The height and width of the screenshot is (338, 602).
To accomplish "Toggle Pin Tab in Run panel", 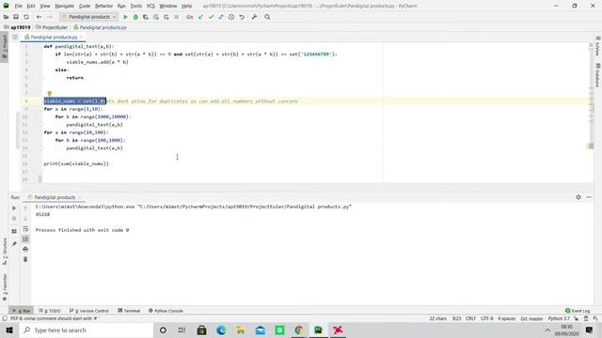I will pos(14,244).
